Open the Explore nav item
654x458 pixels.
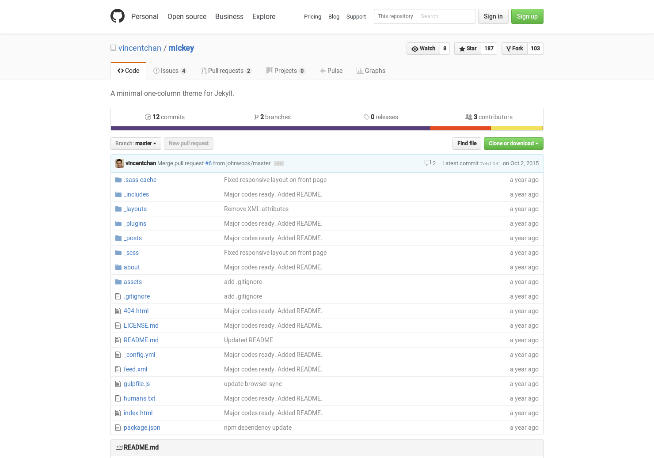pos(264,16)
